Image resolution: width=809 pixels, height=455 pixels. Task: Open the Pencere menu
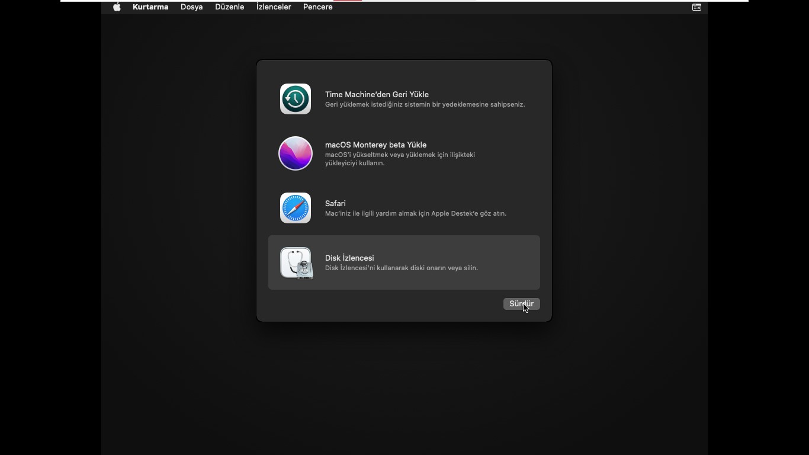point(318,7)
